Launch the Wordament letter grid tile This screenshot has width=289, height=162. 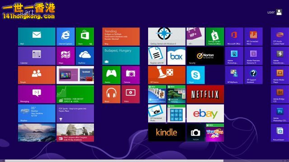point(177,113)
